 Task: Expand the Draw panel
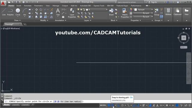click(x=17, y=20)
